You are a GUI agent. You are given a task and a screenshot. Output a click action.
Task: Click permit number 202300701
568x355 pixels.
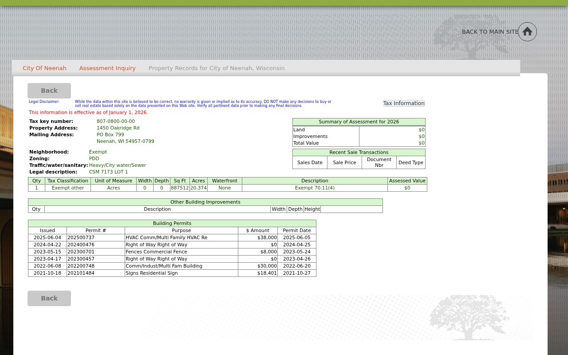[x=96, y=252]
